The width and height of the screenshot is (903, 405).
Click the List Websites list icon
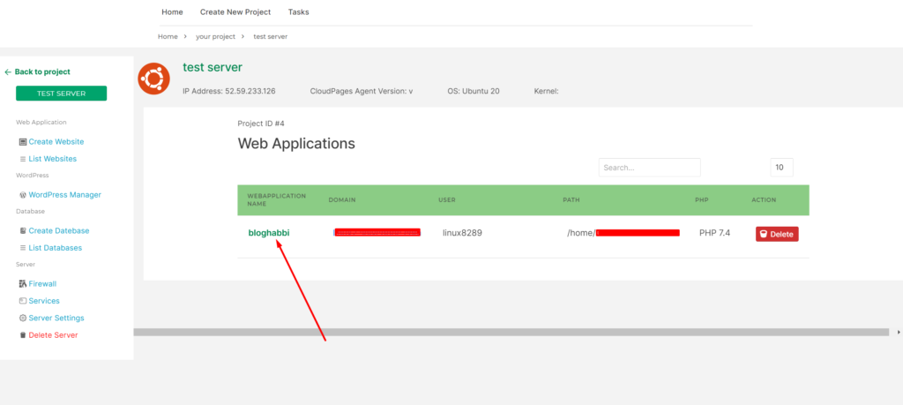point(22,159)
